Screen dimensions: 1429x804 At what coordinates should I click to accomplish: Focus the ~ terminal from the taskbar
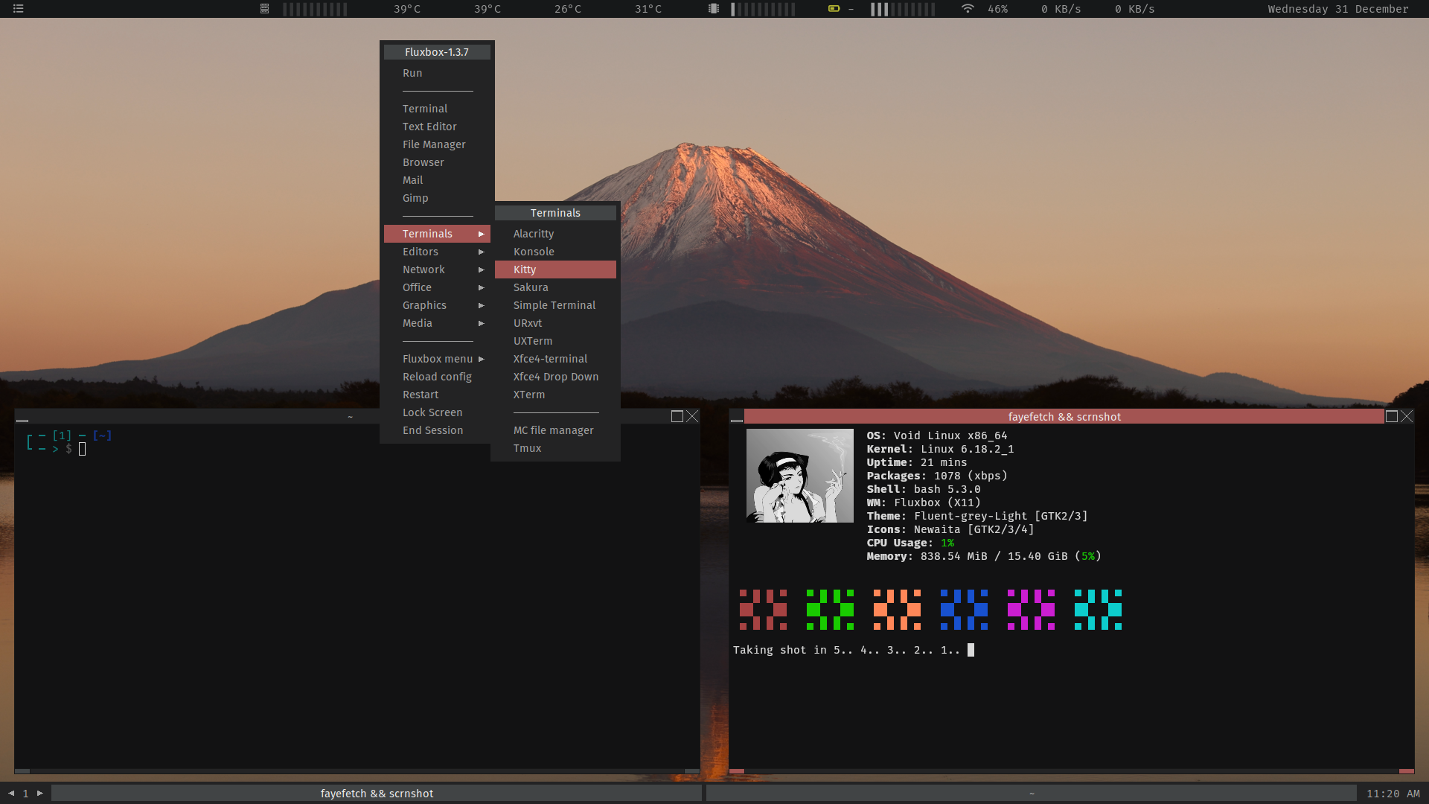click(1031, 794)
